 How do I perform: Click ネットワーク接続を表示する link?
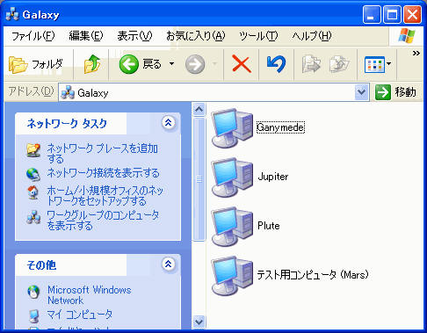[103, 173]
